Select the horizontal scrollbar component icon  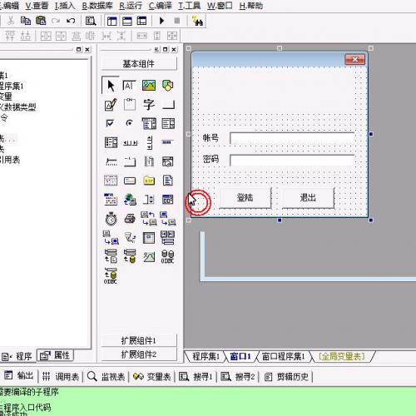pos(130,143)
